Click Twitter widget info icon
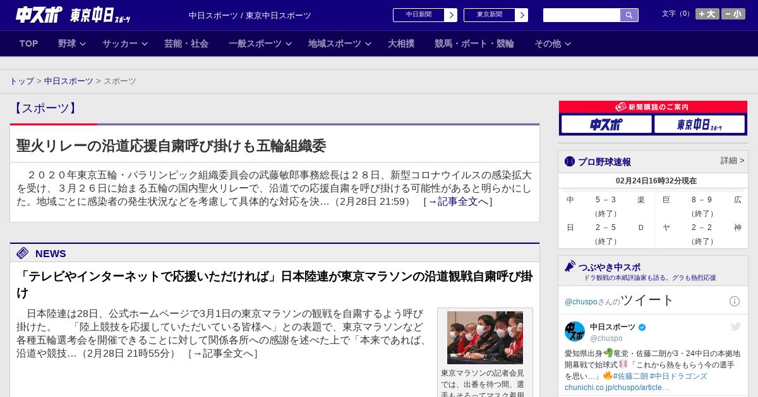The width and height of the screenshot is (758, 397). [x=735, y=301]
